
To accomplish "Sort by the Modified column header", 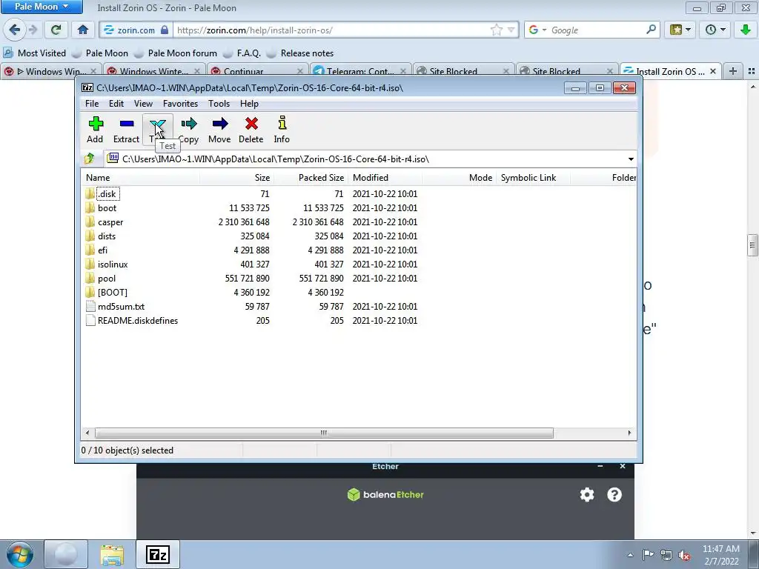I will [x=385, y=178].
